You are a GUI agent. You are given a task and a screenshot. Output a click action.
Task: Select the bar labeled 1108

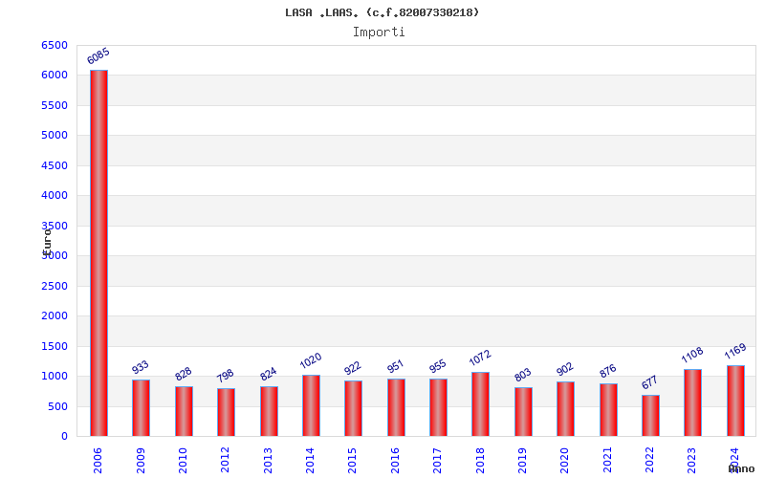click(692, 402)
